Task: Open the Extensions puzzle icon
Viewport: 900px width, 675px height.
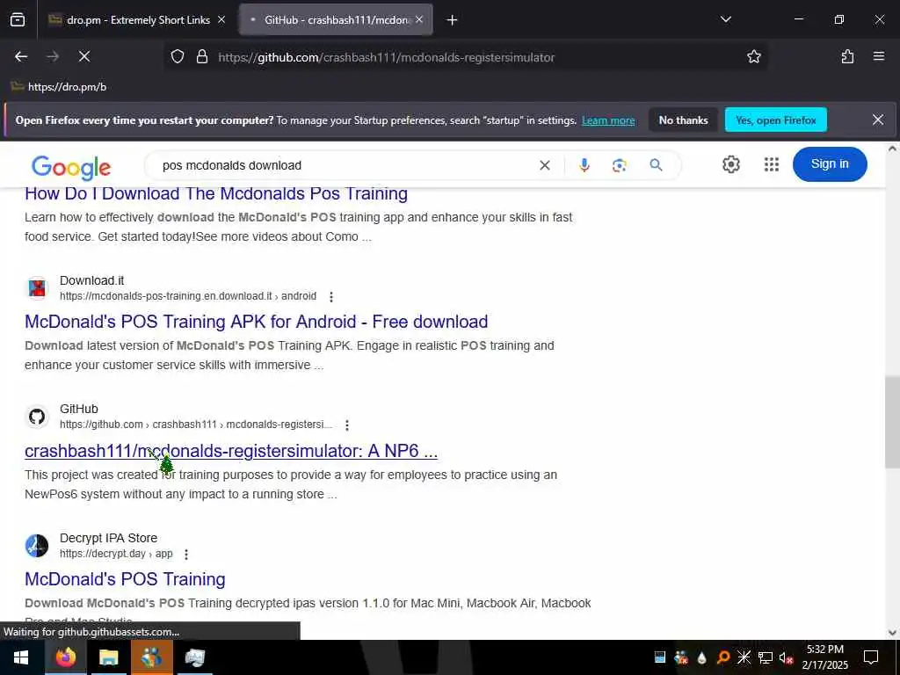Action: [847, 57]
